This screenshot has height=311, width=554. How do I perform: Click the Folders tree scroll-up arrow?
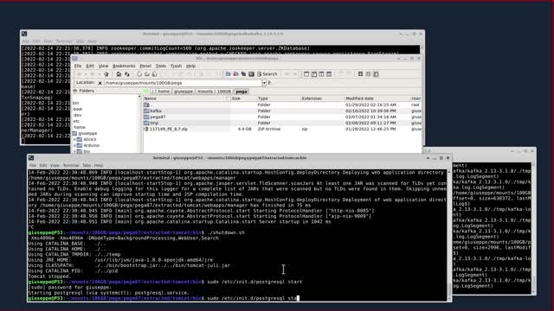(x=139, y=96)
